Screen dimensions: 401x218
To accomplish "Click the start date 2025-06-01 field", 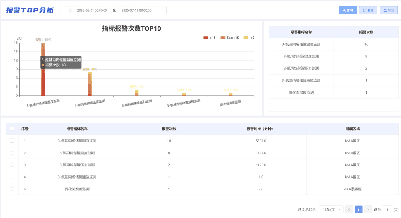I will click(92, 10).
